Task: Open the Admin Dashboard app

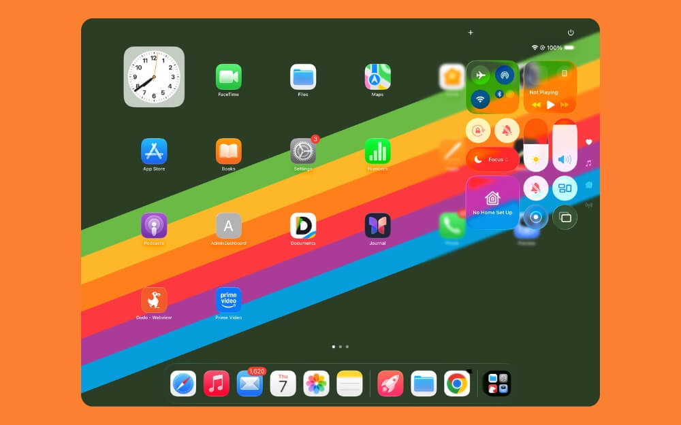Action: tap(228, 226)
